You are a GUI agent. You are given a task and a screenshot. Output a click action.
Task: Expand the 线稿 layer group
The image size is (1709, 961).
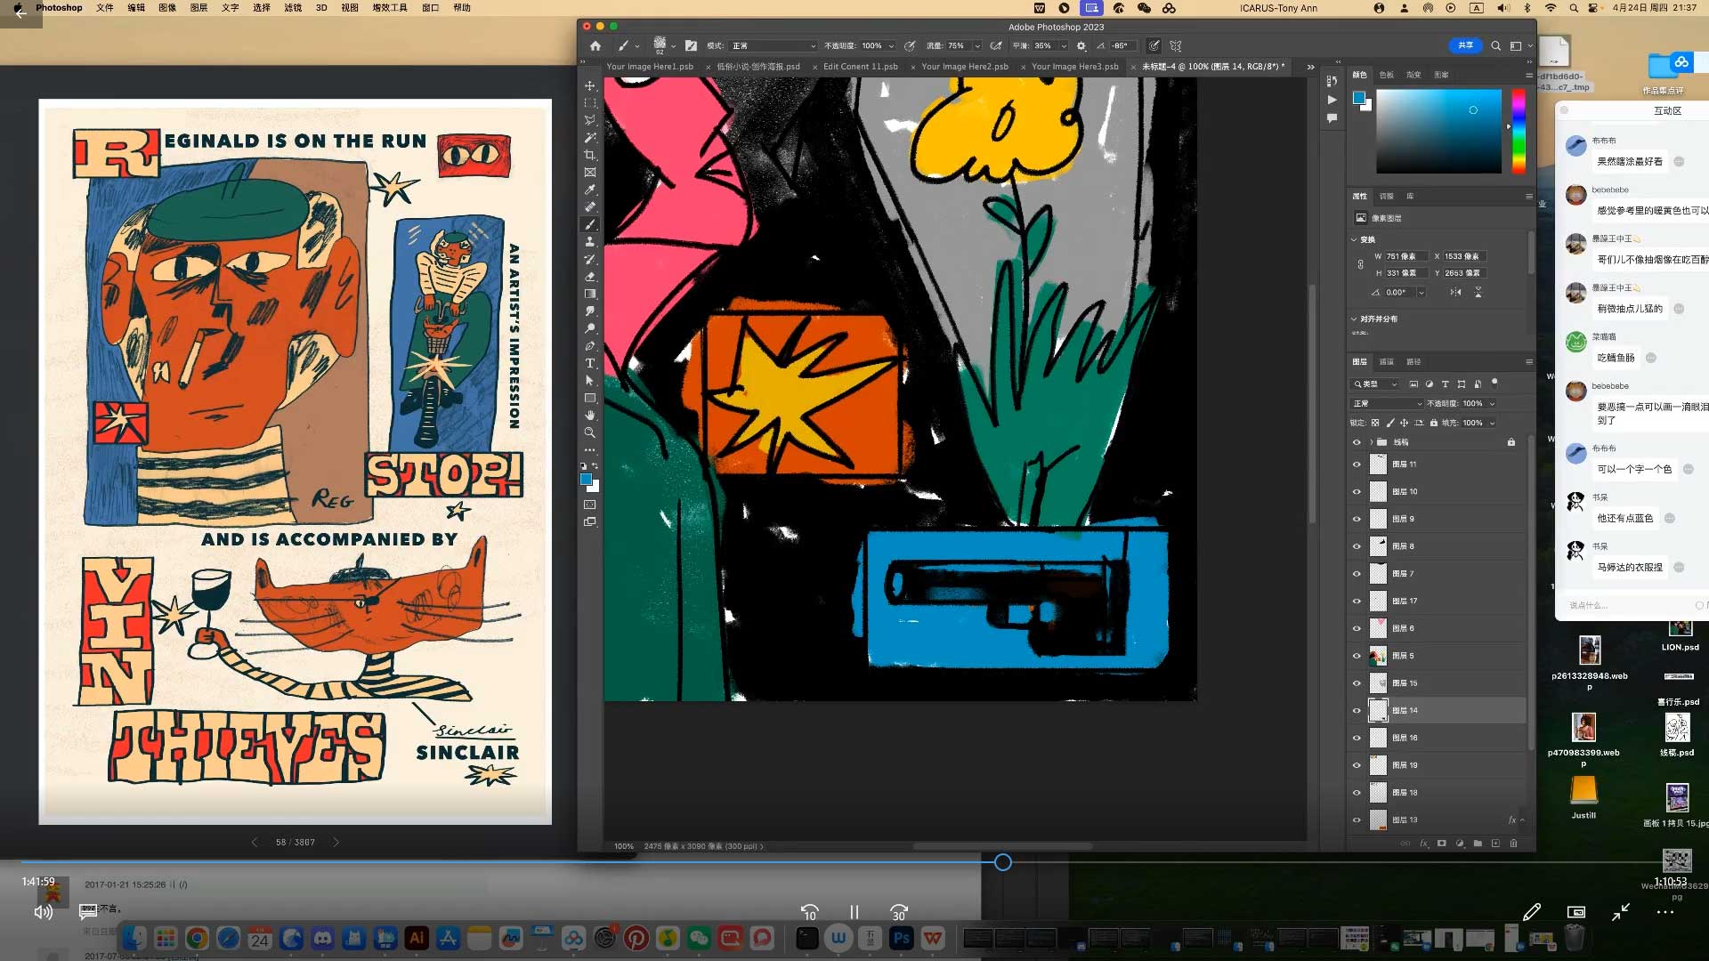click(x=1371, y=442)
